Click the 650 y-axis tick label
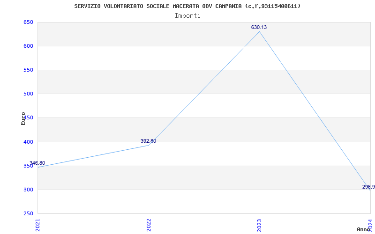 coord(28,22)
